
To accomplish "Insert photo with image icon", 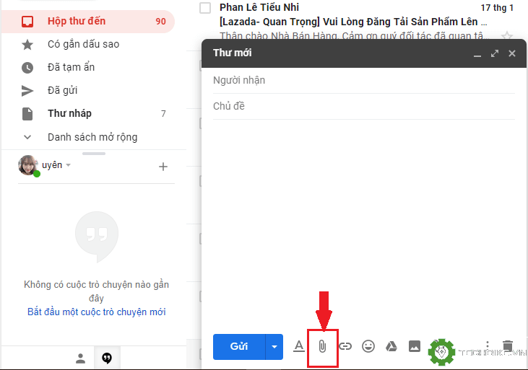I will (x=415, y=346).
